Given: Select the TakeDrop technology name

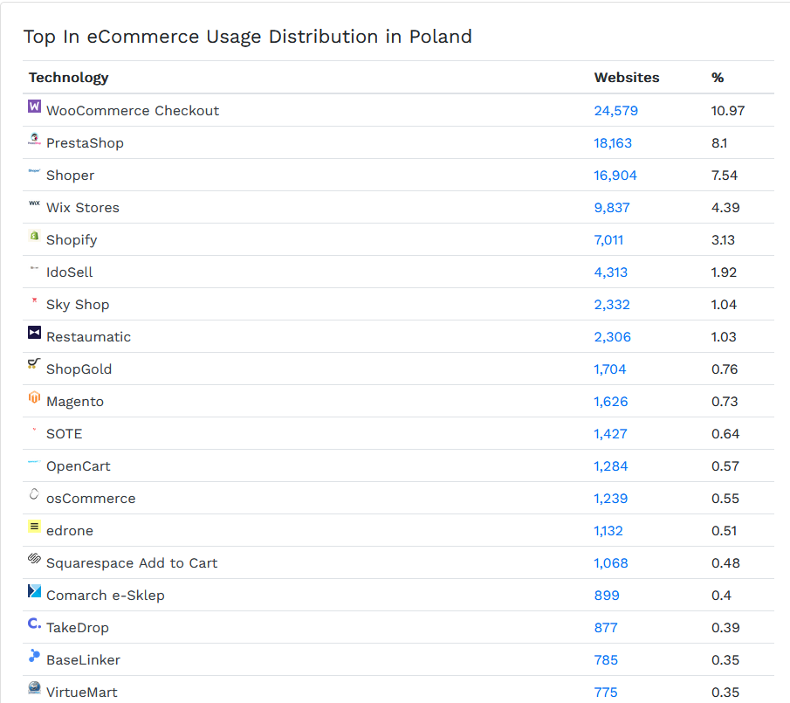Looking at the screenshot, I should (x=78, y=628).
